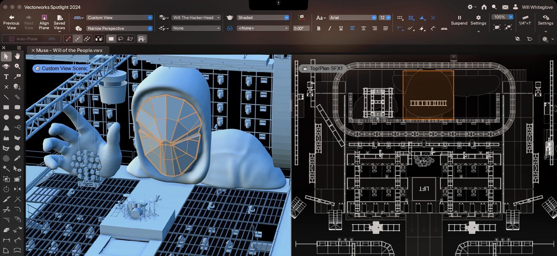Open the Custom View dropdown
Image resolution: width=557 pixels, height=256 pixels.
coord(119,18)
